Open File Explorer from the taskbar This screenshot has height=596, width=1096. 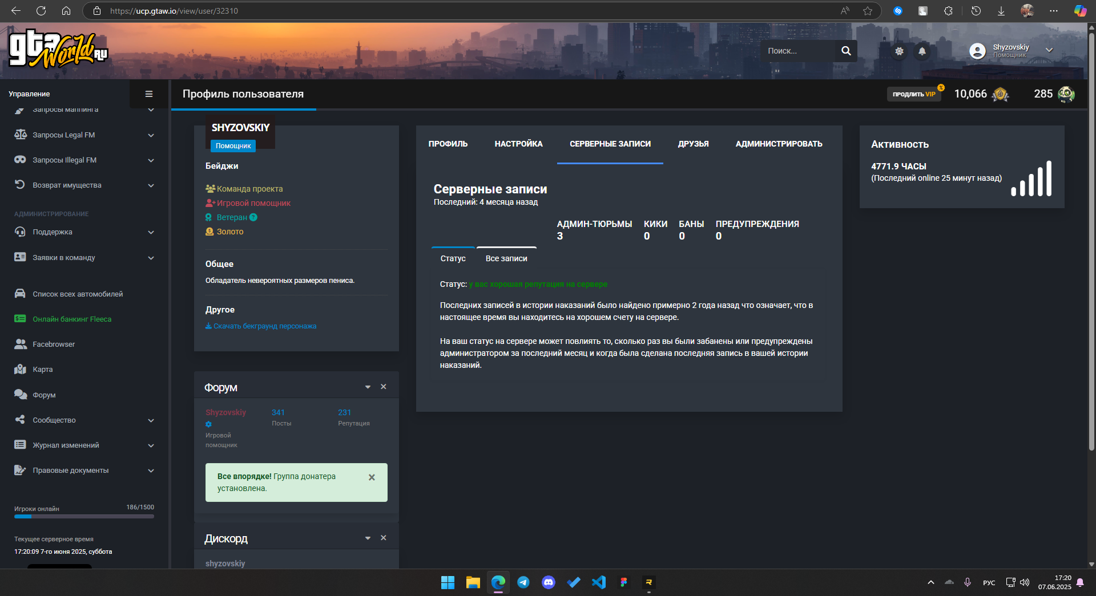(473, 582)
